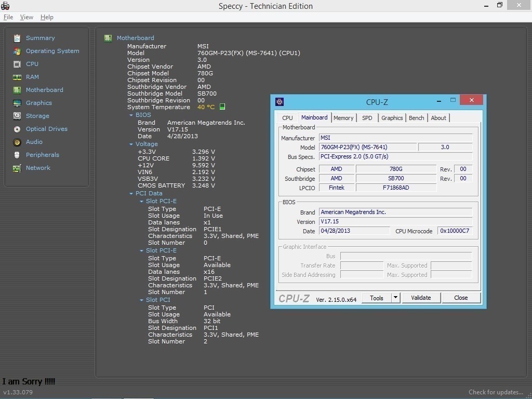Click Speccy model value 760GM-P23(FX) (MS-7641) (CPU1)
This screenshot has width=532, height=399.
pos(249,53)
